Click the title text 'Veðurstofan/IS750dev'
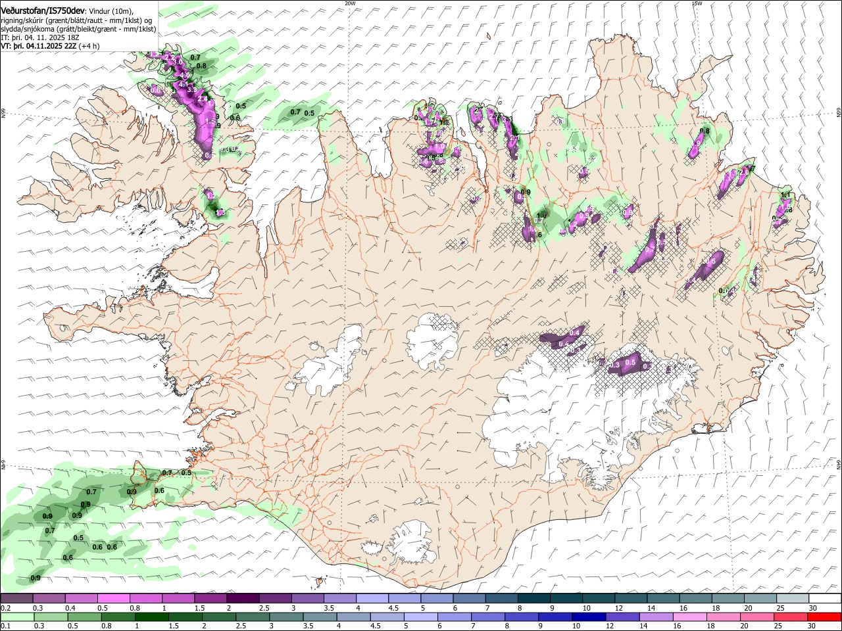842x631 pixels. [x=42, y=11]
